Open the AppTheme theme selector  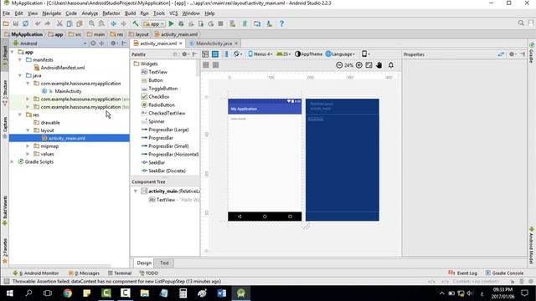308,54
